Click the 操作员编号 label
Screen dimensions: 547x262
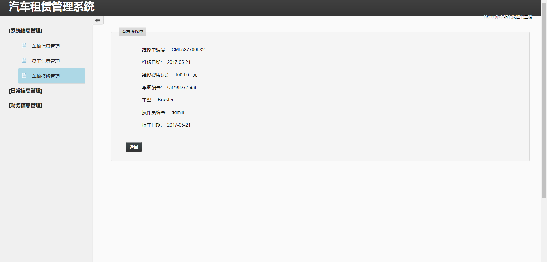coord(154,112)
